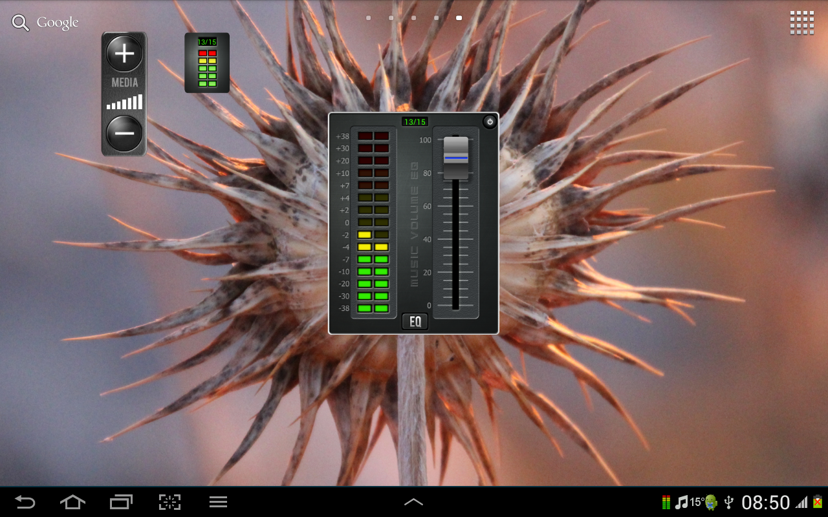Open the all apps grid
The image size is (828, 517).
801,23
